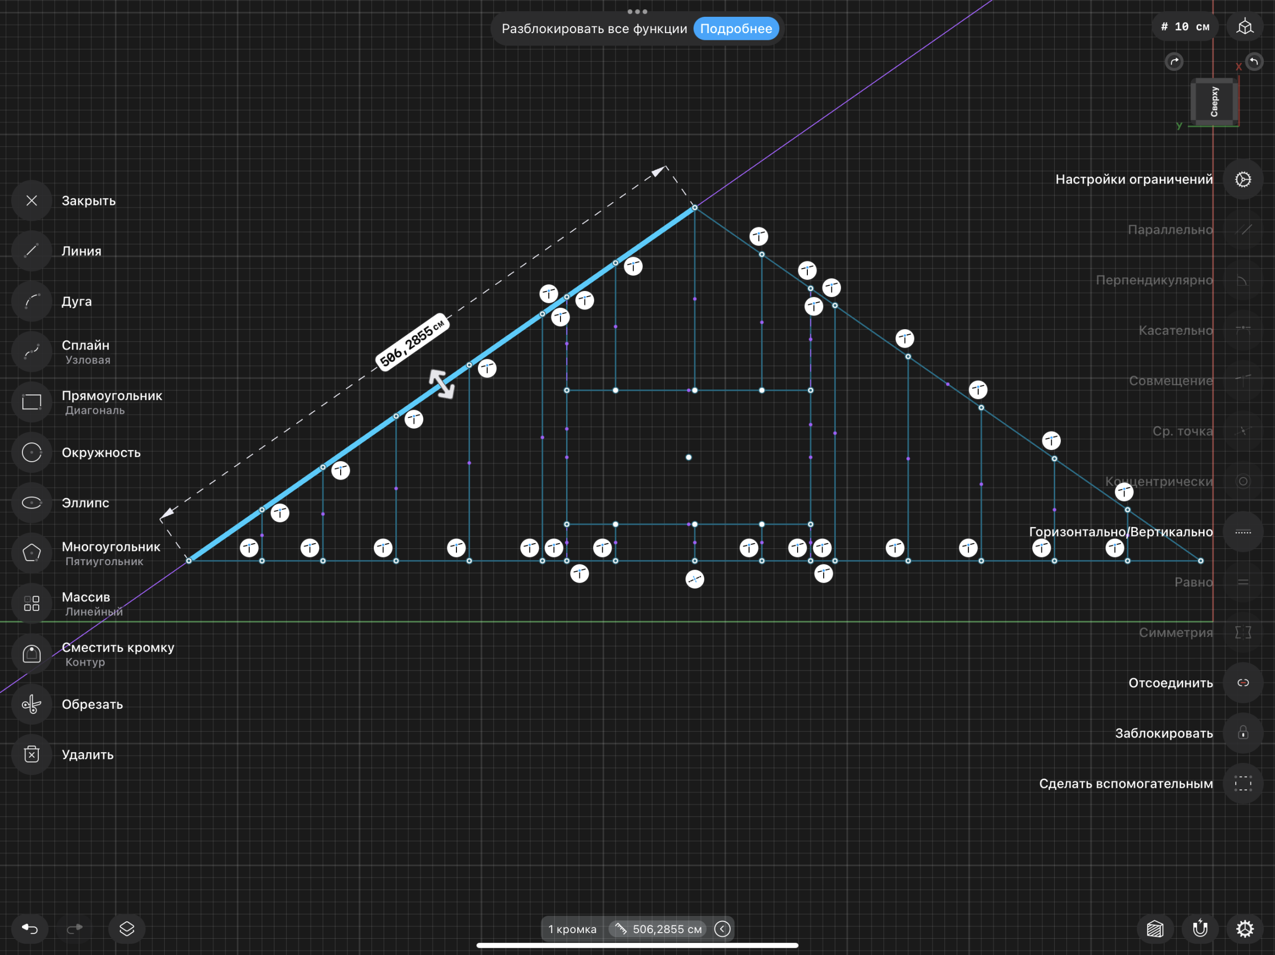This screenshot has width=1275, height=955.
Task: Click the Удалить (Delete) trash icon
Action: point(32,755)
